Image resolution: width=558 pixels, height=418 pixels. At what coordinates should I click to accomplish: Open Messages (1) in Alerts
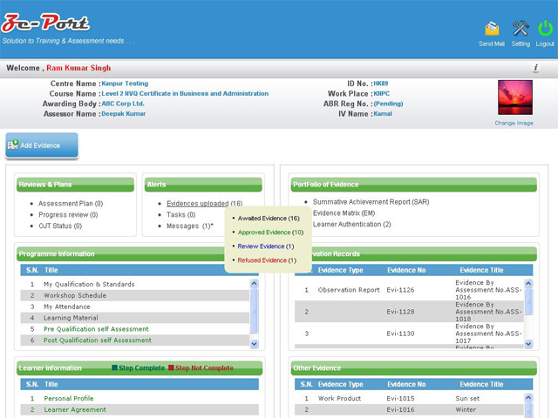point(188,226)
